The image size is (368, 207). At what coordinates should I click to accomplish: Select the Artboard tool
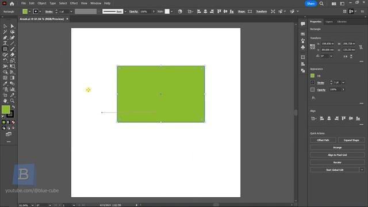pyautogui.click(x=5, y=95)
